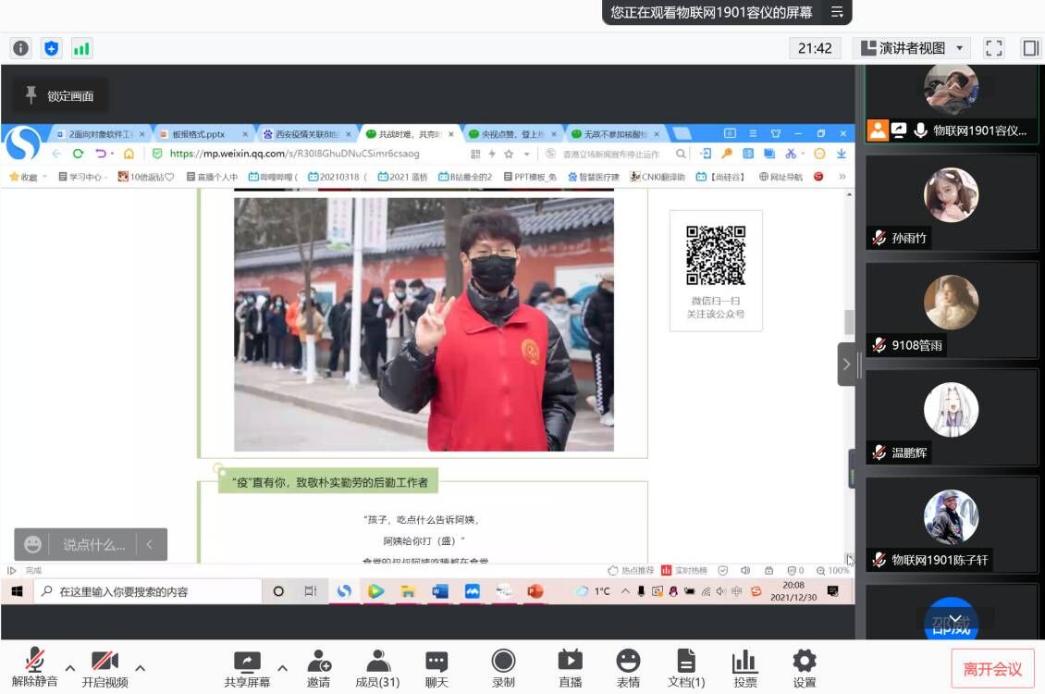The width and height of the screenshot is (1045, 694).
Task: Click the 锁定画面 pin button
Action: pyautogui.click(x=59, y=96)
